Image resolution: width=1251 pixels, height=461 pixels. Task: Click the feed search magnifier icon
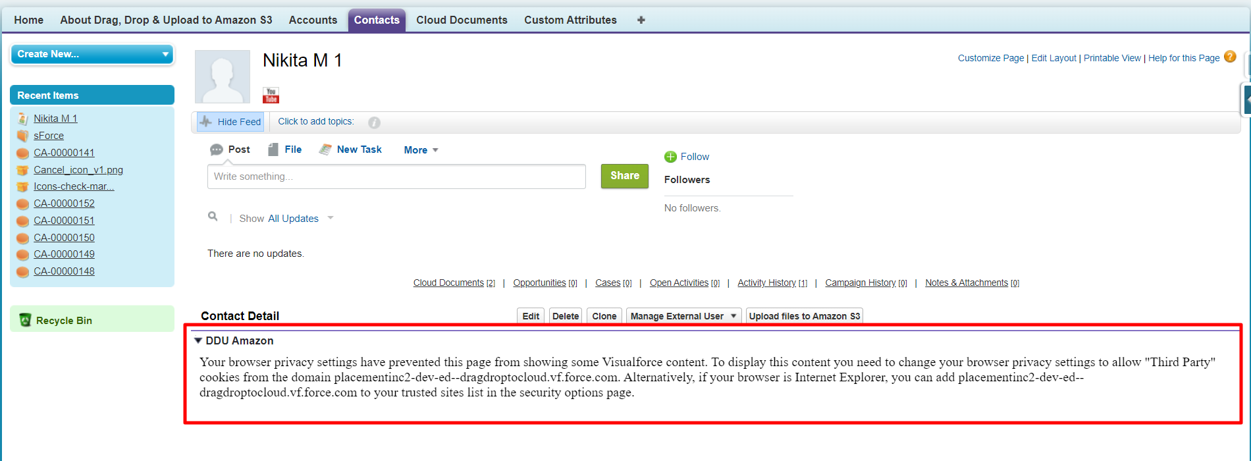(213, 217)
